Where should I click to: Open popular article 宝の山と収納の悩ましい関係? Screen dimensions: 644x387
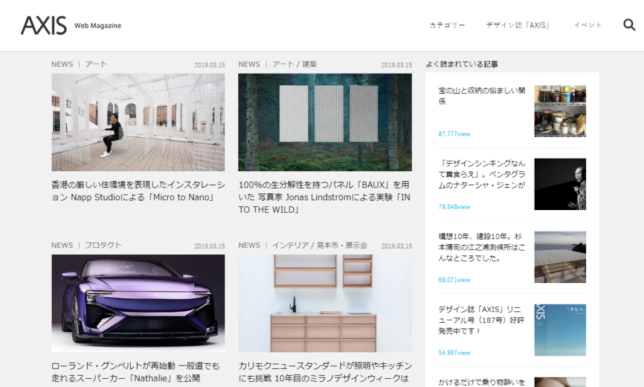pyautogui.click(x=482, y=96)
